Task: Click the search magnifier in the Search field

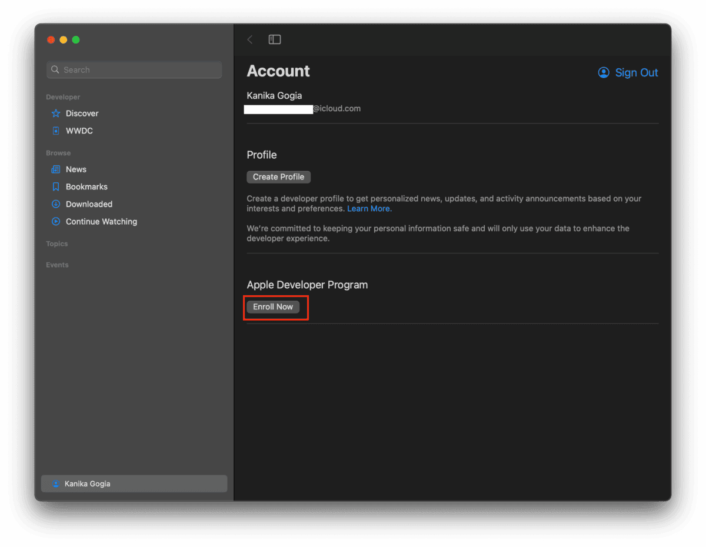Action: 55,69
